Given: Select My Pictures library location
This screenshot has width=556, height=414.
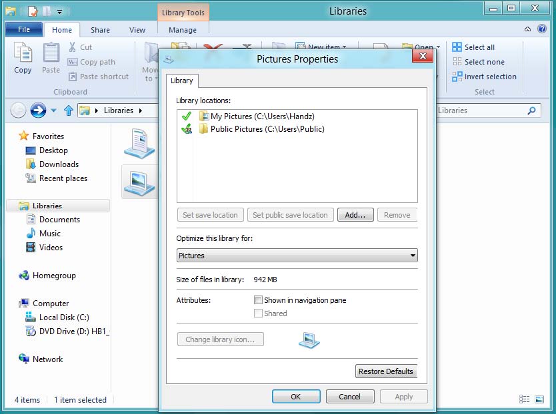Looking at the screenshot, I should (262, 116).
